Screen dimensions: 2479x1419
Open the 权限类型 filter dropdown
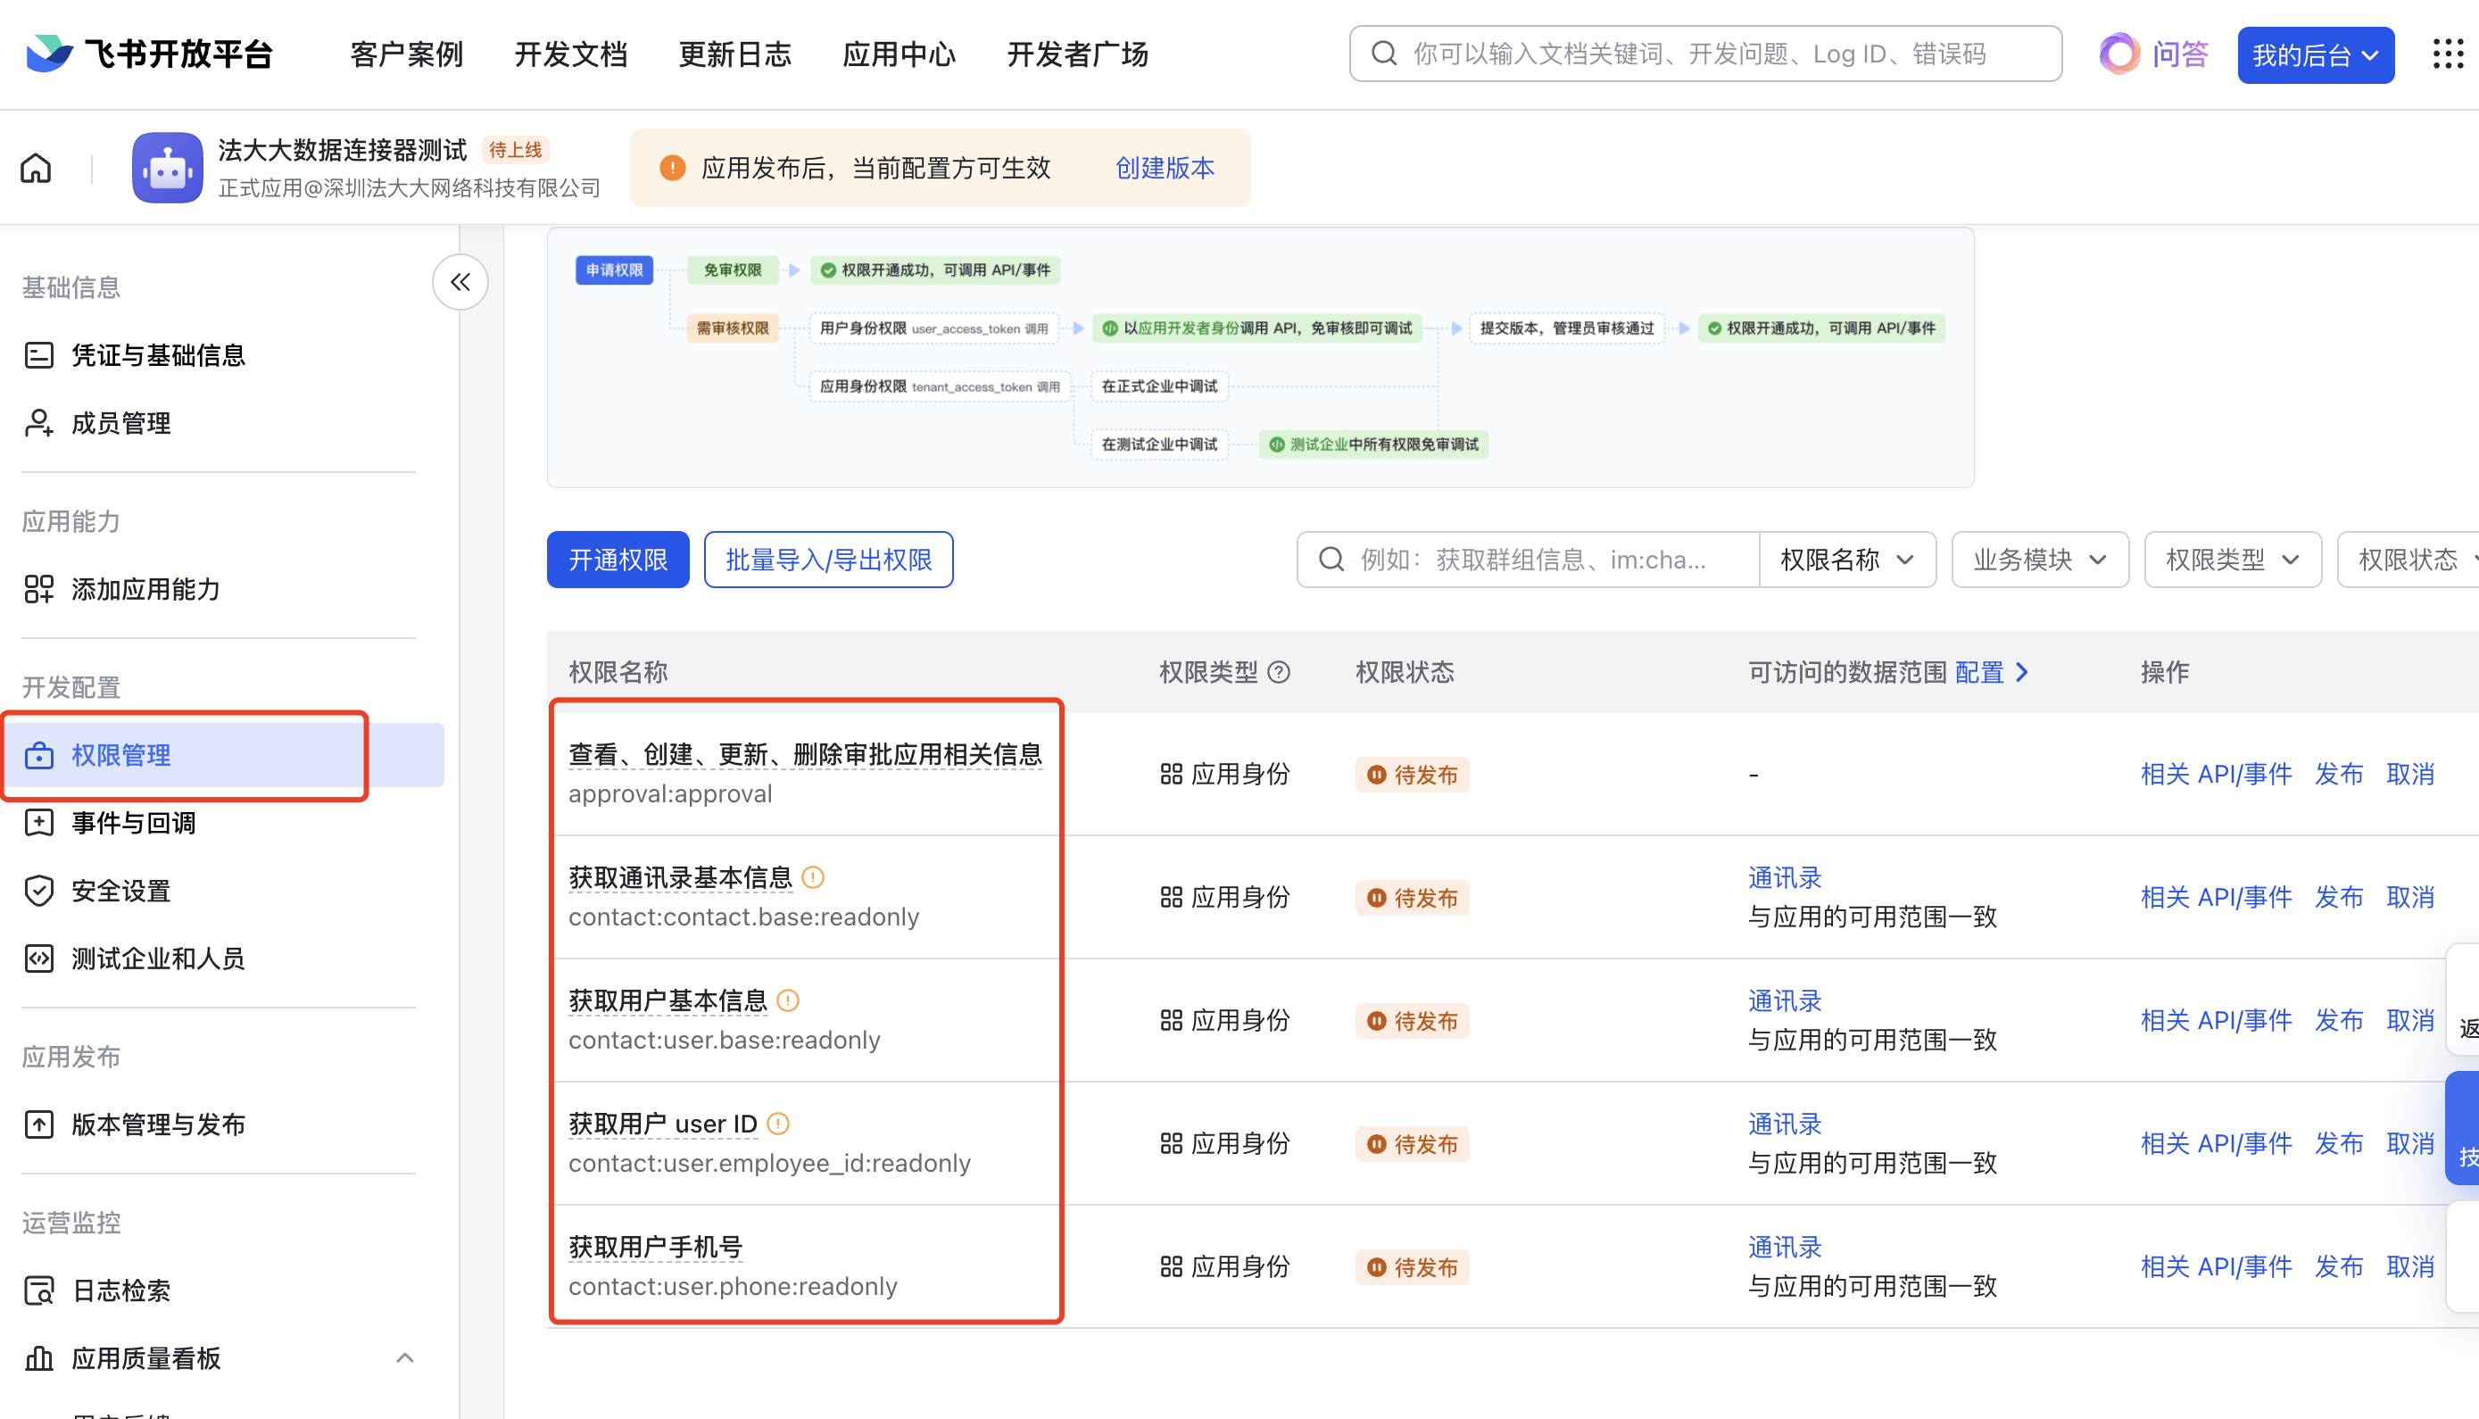(x=2232, y=560)
